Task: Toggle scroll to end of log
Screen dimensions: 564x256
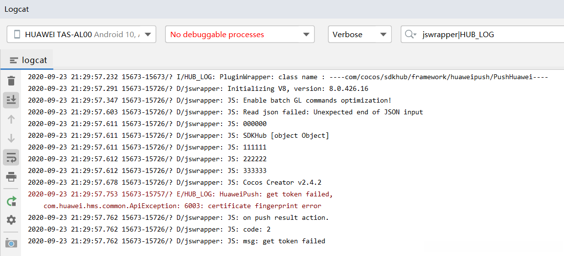Action: (x=11, y=100)
